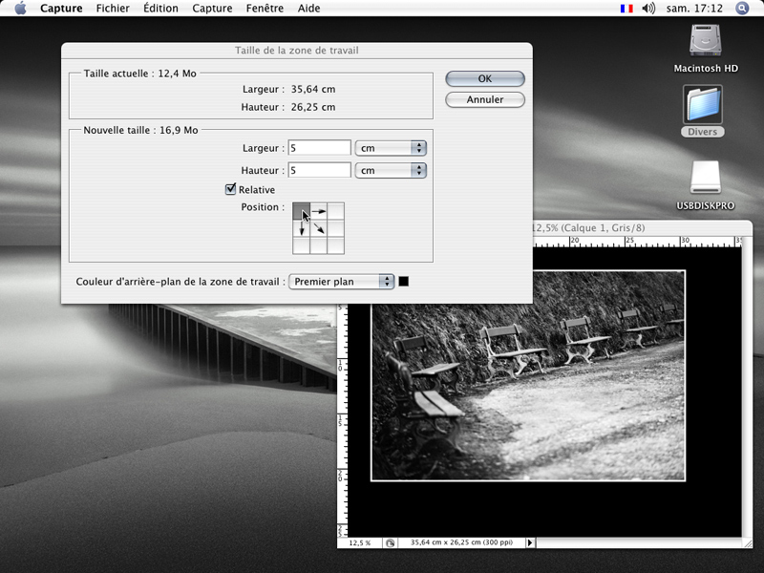Click the Annuler button

(485, 99)
